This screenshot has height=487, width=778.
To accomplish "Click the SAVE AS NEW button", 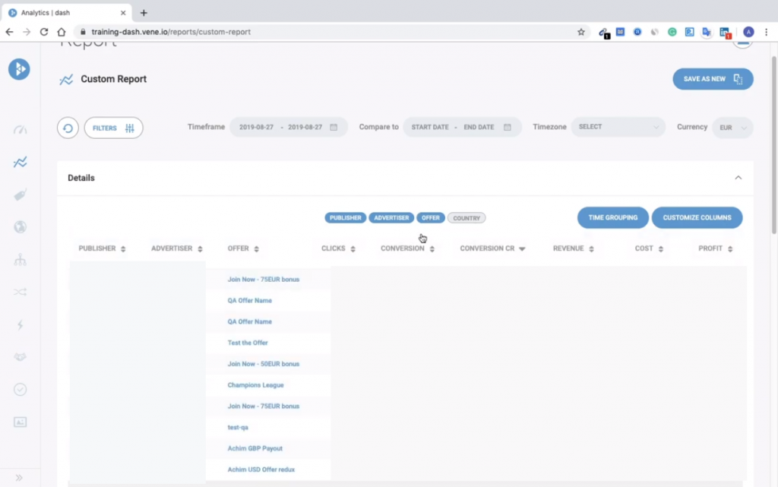I will (713, 79).
